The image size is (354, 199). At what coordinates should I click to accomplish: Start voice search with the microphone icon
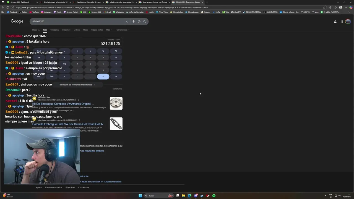133,21
